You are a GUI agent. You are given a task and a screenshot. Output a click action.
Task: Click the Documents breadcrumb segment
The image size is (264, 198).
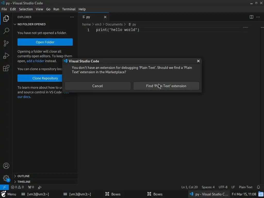pyautogui.click(x=114, y=24)
